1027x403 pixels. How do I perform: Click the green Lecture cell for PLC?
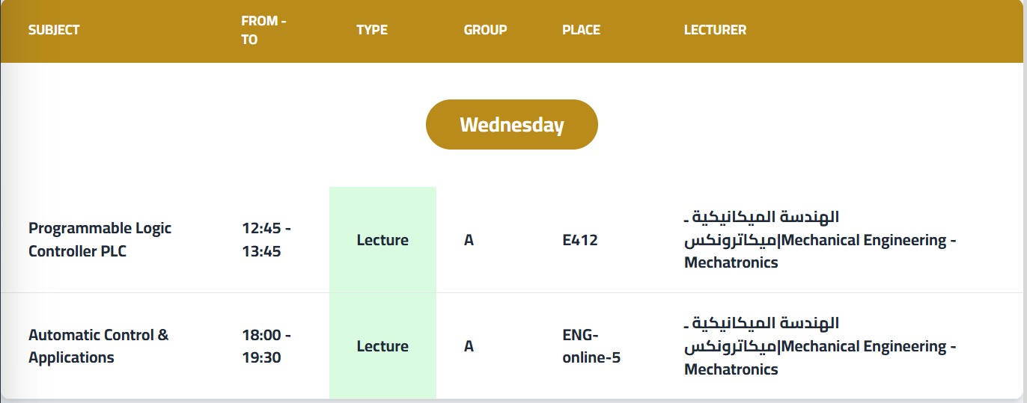click(x=383, y=240)
